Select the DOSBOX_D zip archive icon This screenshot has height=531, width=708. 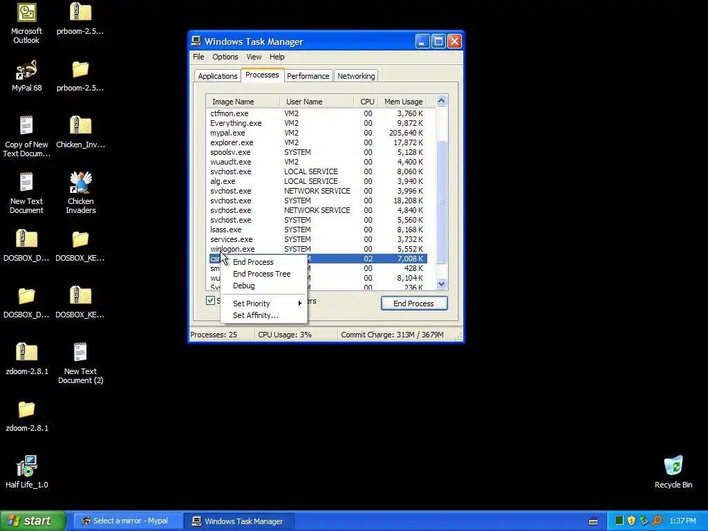coord(26,239)
